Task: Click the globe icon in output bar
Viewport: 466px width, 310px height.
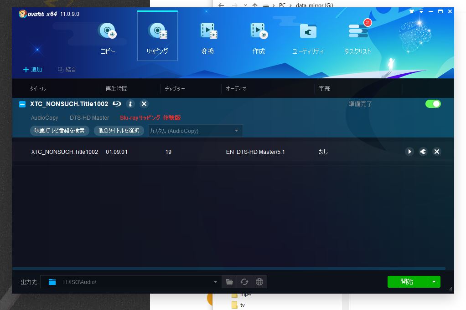Action: (259, 282)
